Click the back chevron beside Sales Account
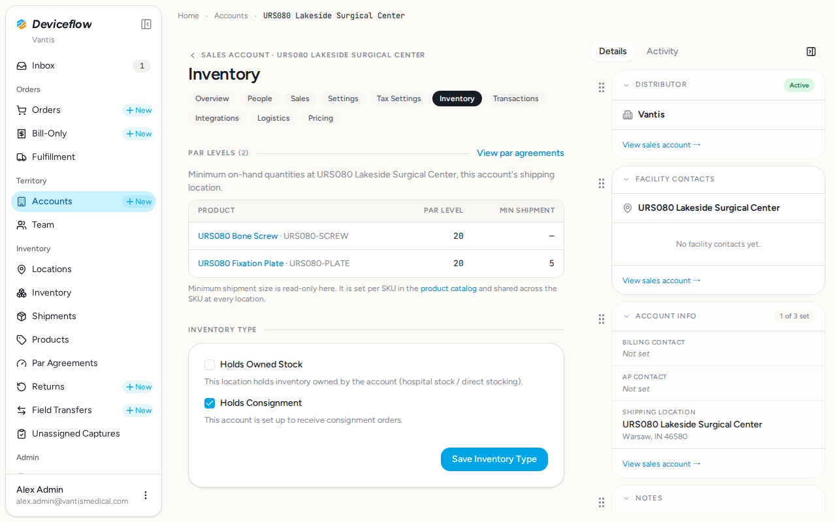836x522 pixels. pyautogui.click(x=193, y=55)
